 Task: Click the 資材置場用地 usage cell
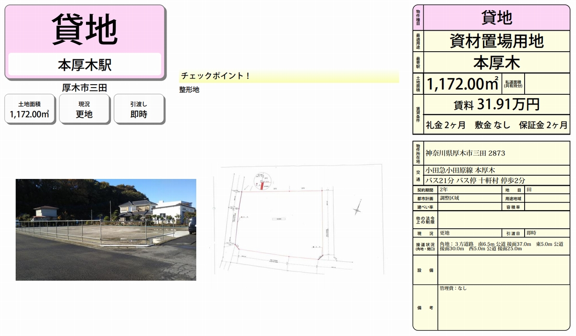coord(496,42)
